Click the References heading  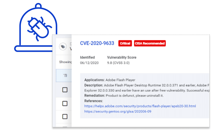tap(93, 101)
